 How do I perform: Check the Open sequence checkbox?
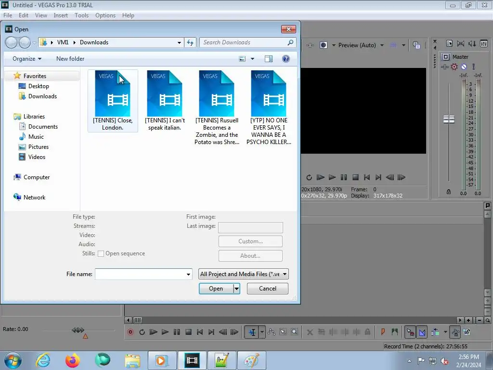101,253
